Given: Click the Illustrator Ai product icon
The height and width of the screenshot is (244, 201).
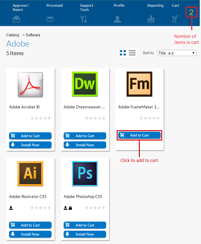Looking at the screenshot, I should point(30,173).
